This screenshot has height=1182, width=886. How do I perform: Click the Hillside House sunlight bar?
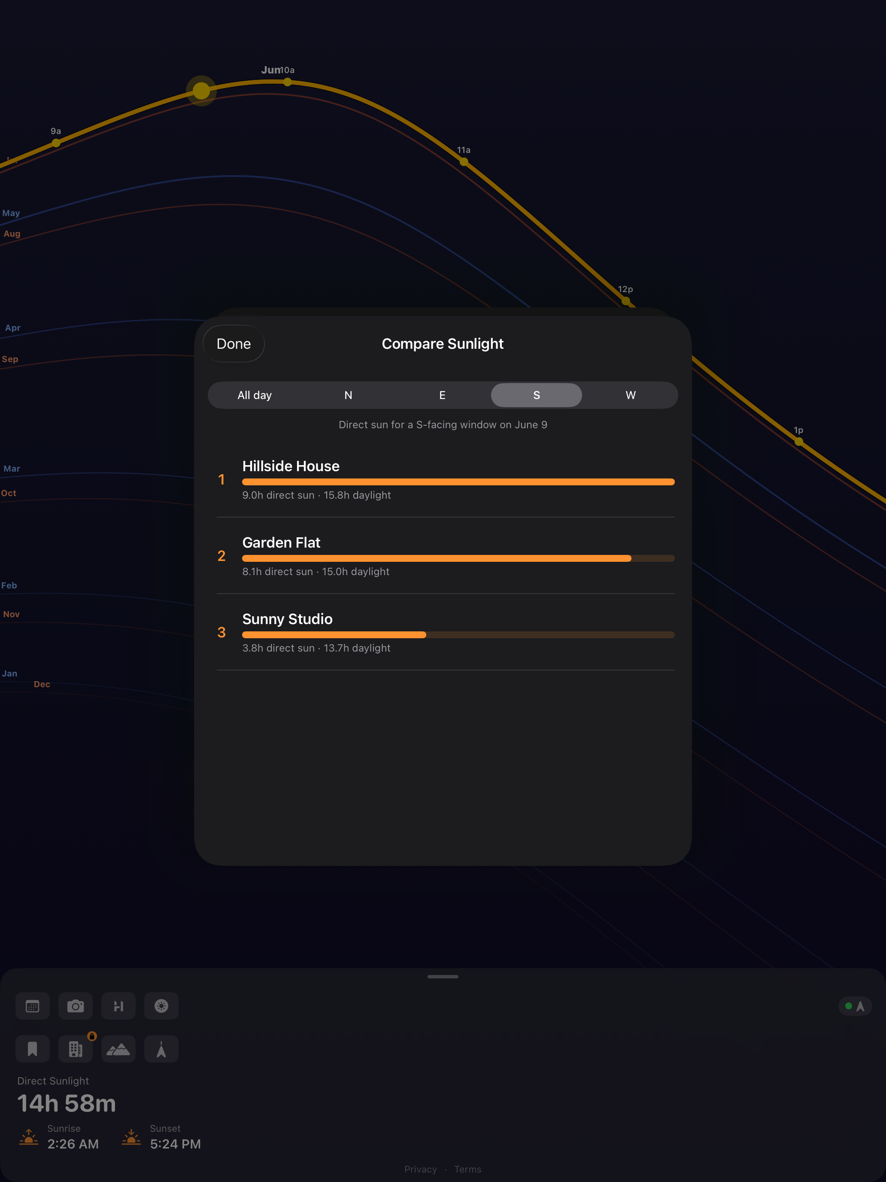[x=458, y=482]
